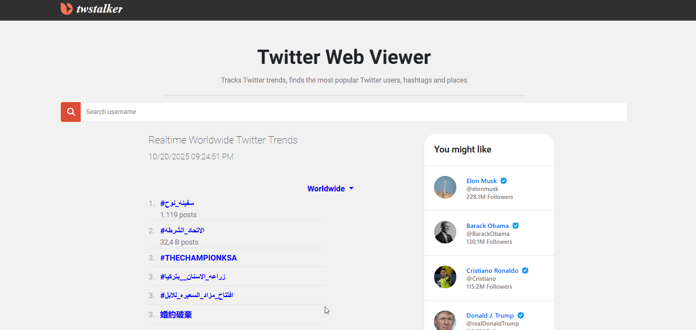
Task: Click Elon Musk's verified badge icon
Action: [504, 181]
